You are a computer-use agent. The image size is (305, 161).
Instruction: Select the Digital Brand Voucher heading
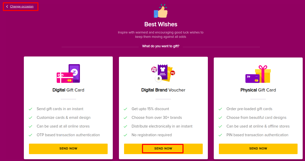coord(163,90)
